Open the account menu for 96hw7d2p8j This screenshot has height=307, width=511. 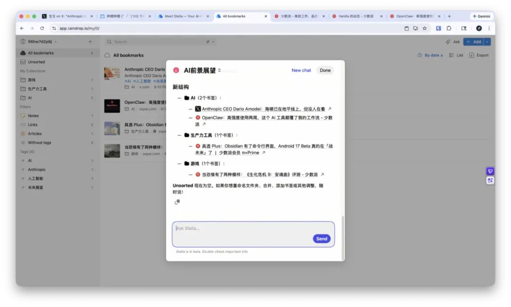click(x=38, y=42)
